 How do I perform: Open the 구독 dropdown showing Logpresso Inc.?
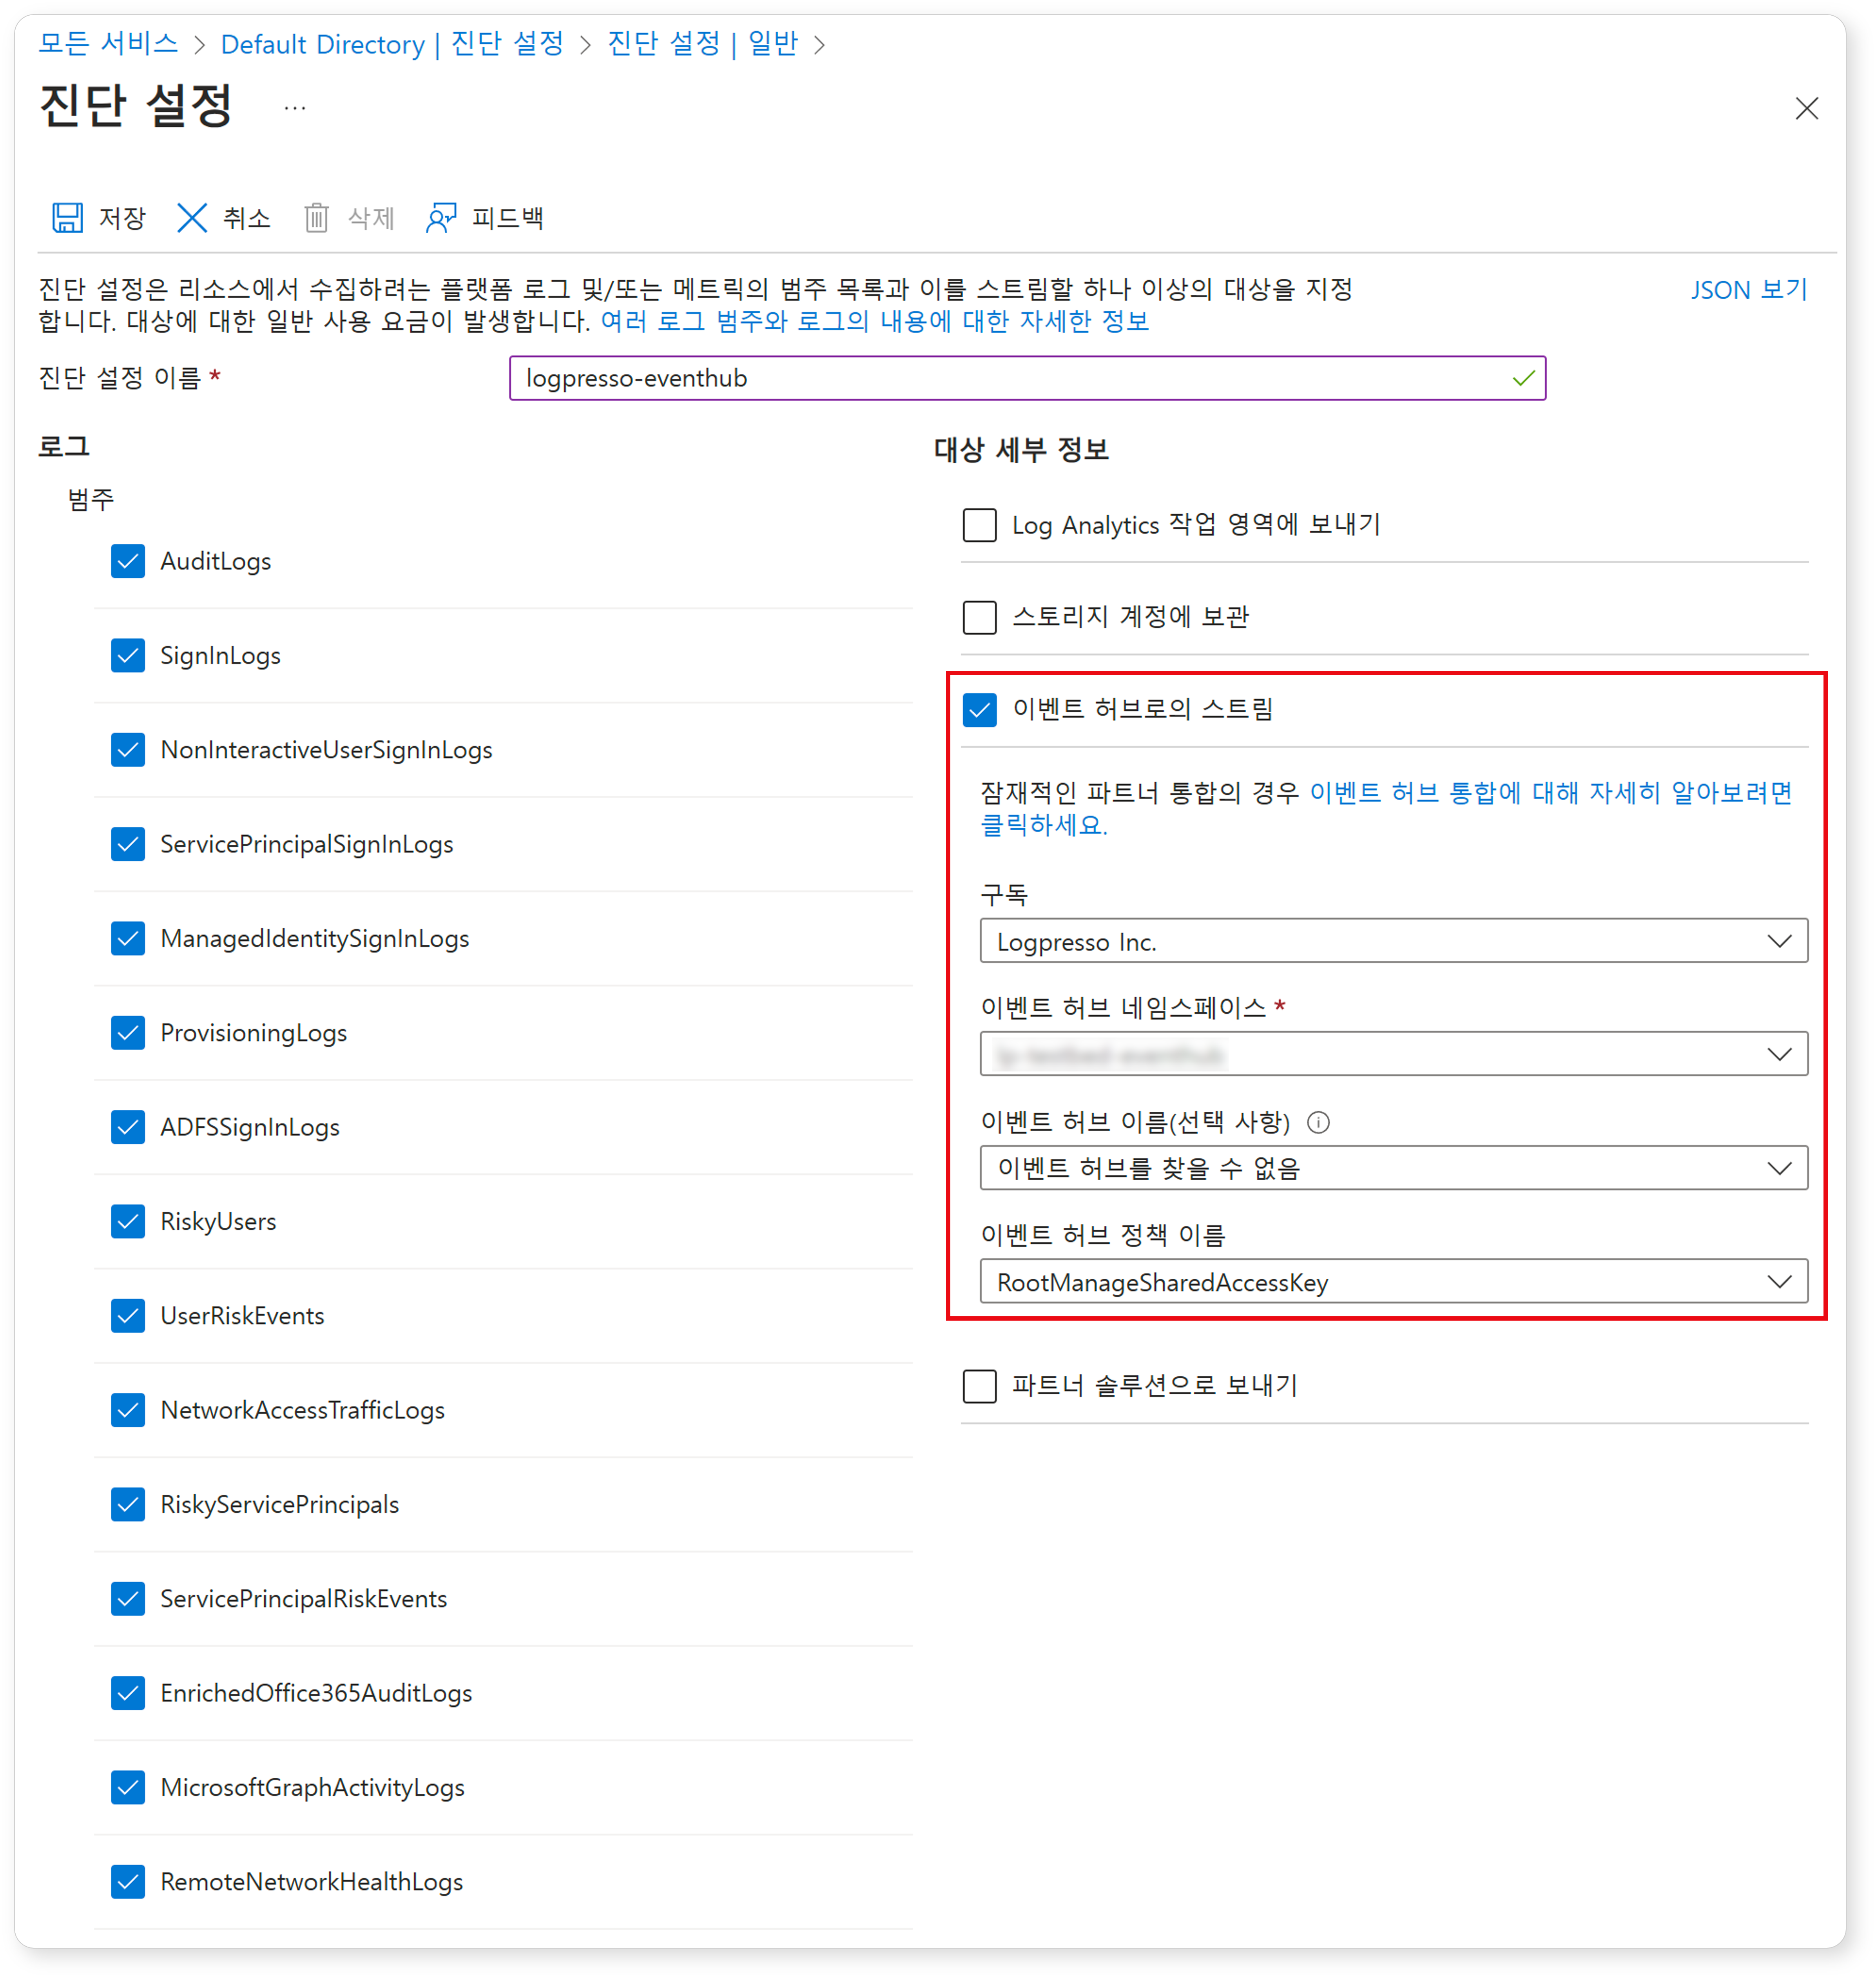pyautogui.click(x=1393, y=941)
